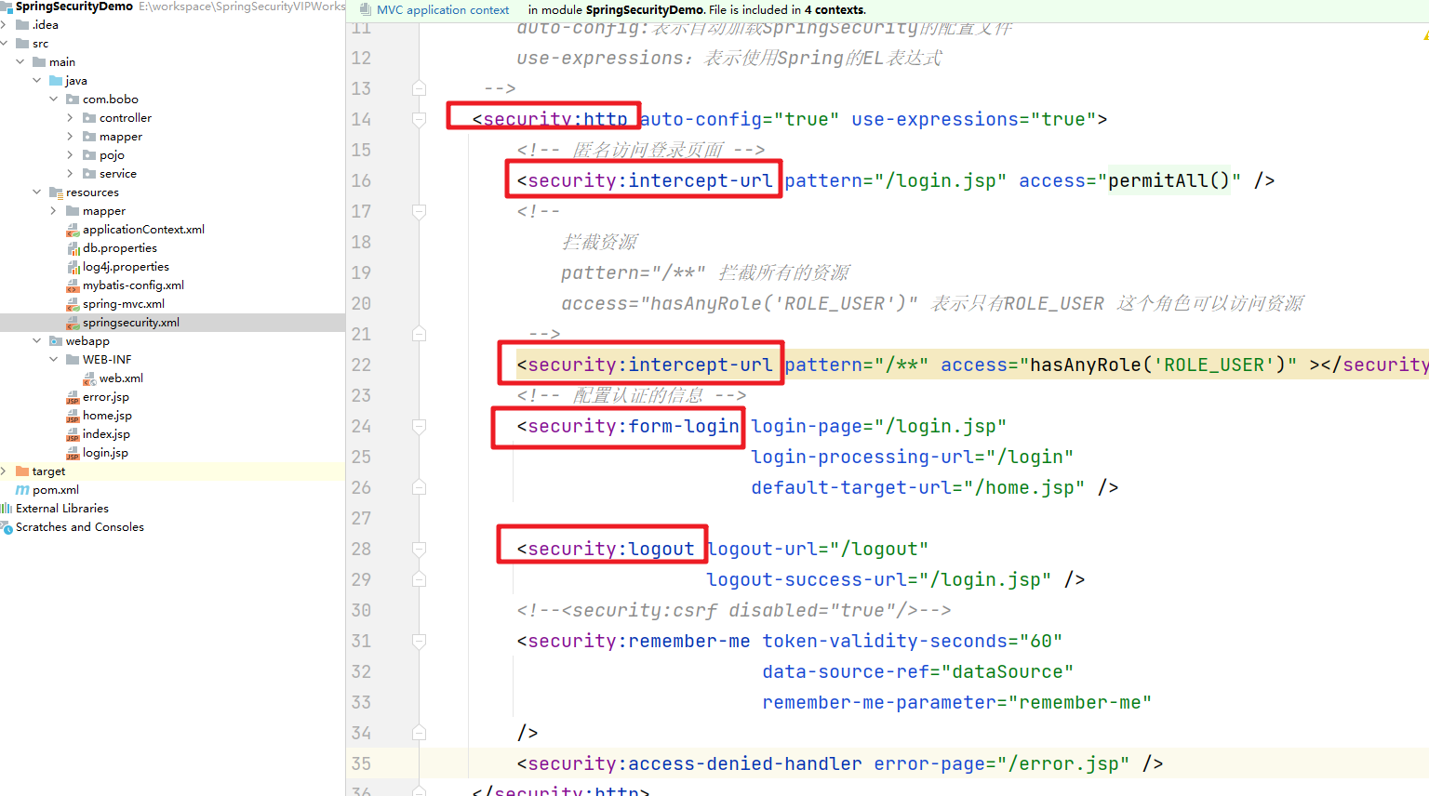Toggle code folding marker on line 17
The height and width of the screenshot is (796, 1429).
pos(419,211)
